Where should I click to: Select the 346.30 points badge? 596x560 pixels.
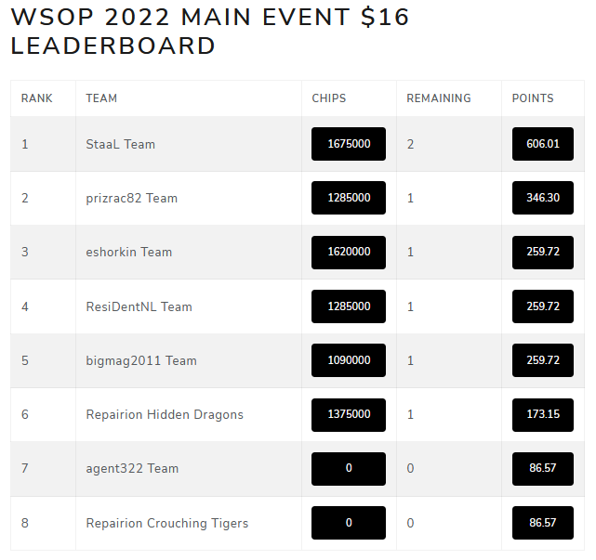point(543,198)
